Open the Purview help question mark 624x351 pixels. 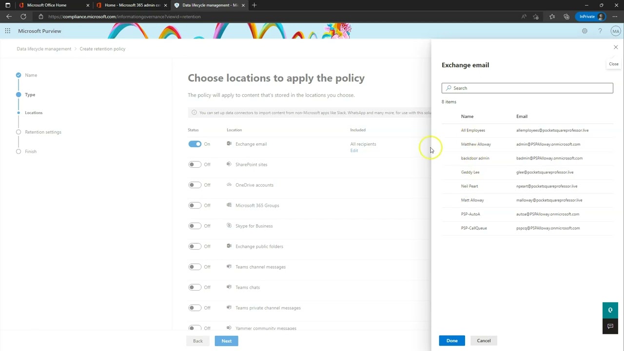click(600, 31)
